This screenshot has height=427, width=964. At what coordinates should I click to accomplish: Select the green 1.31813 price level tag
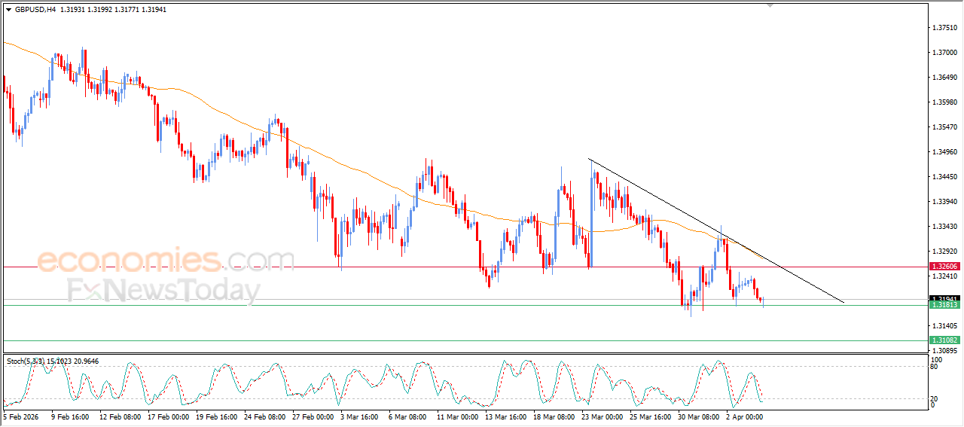944,305
